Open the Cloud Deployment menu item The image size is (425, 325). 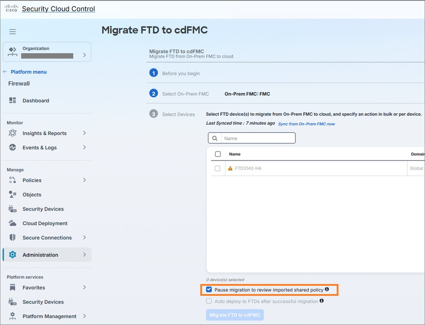(x=45, y=223)
